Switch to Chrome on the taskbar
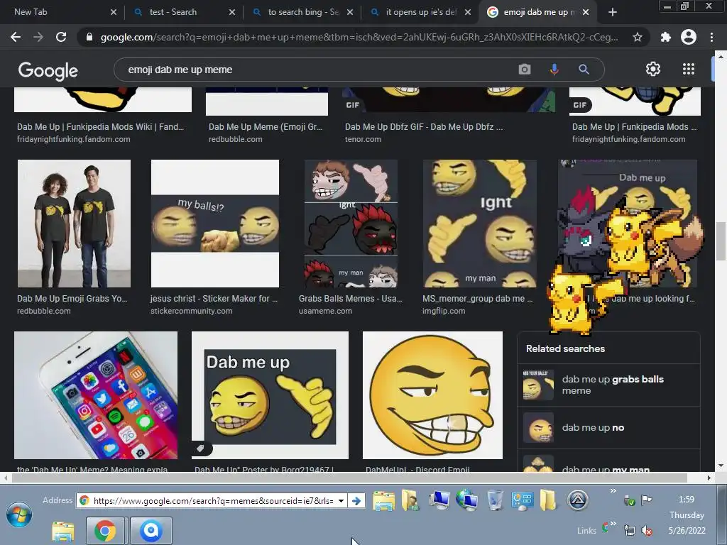 tap(105, 531)
